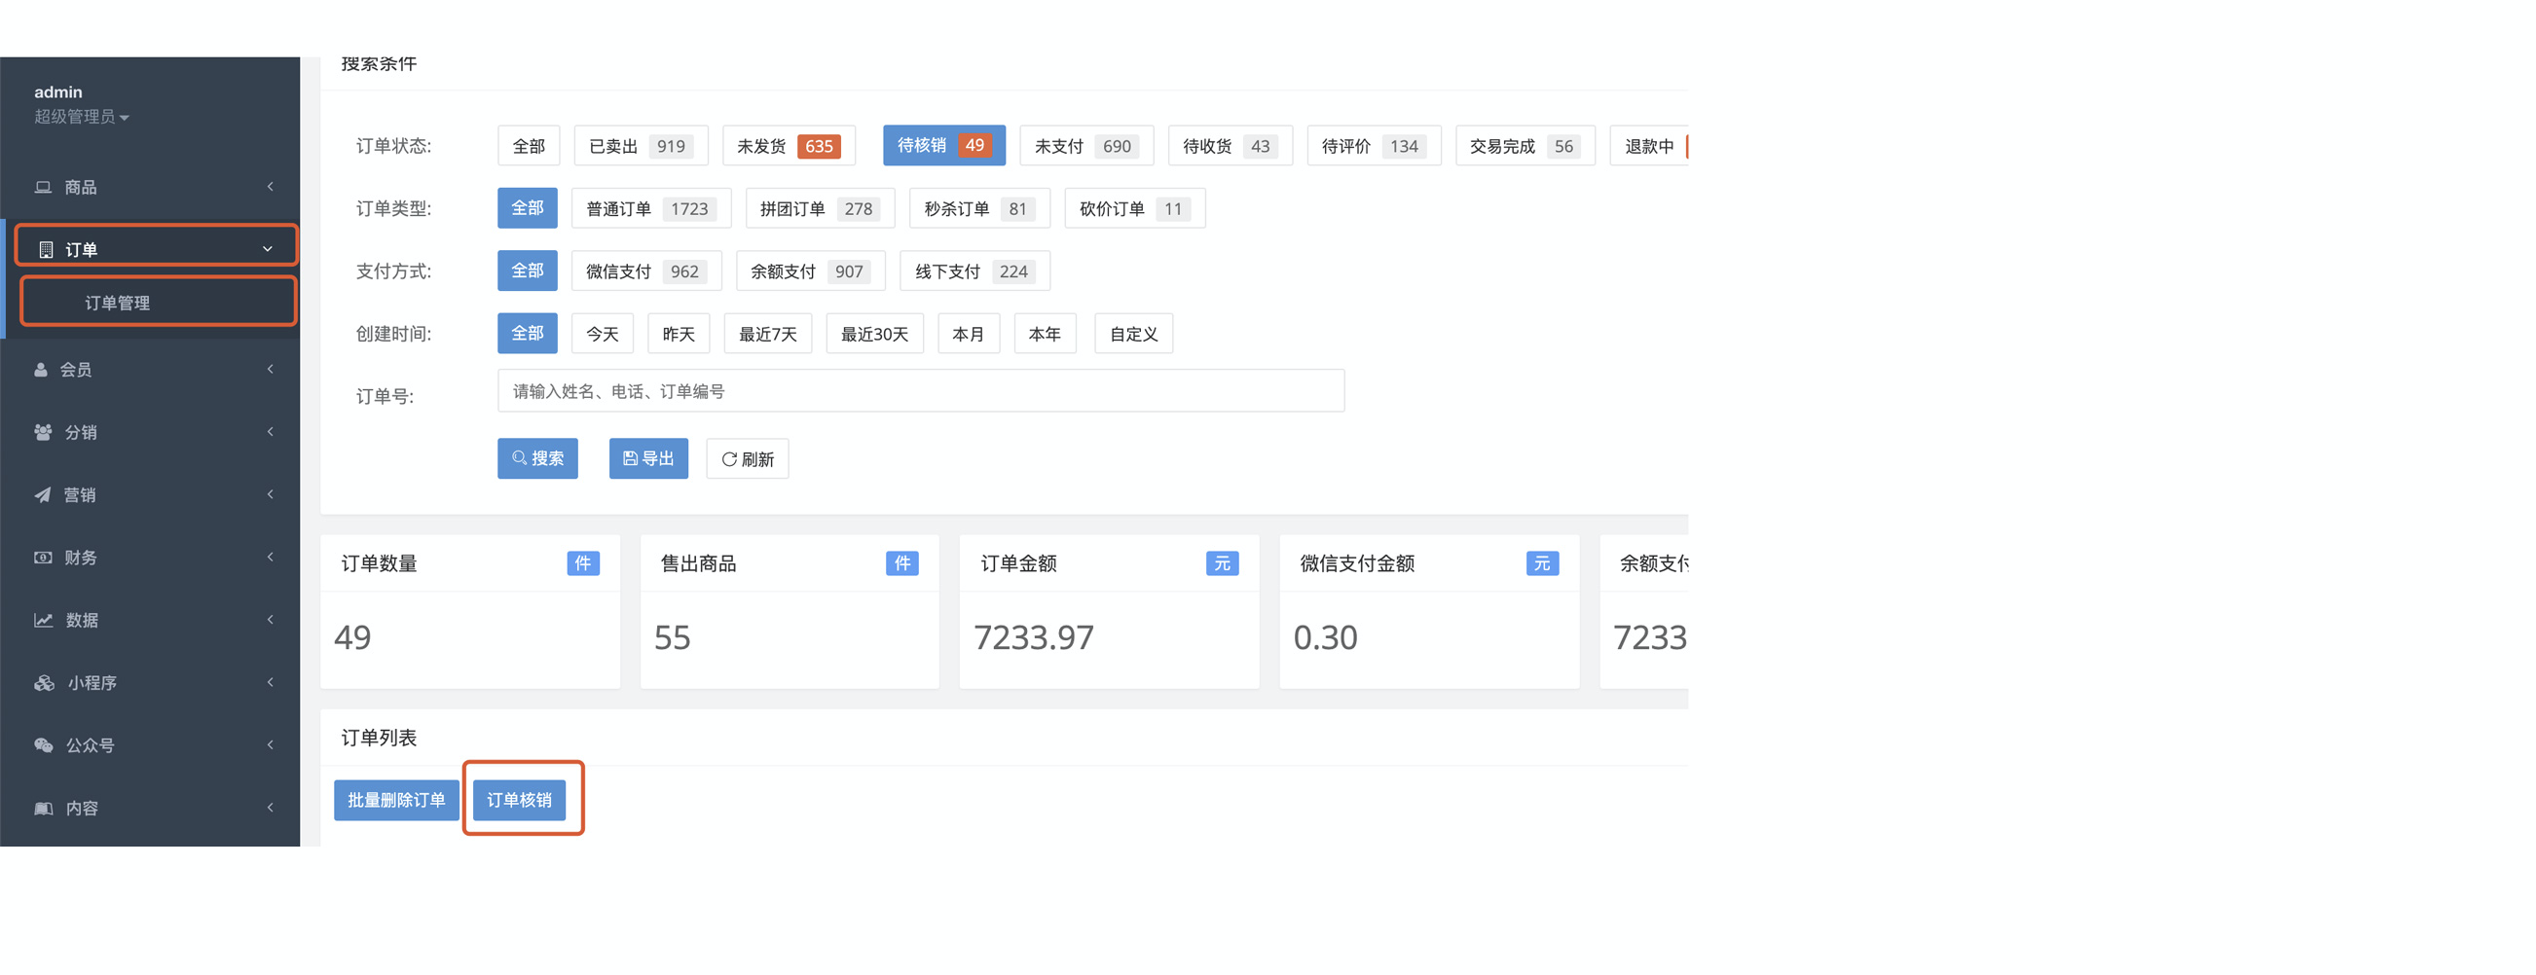Filter creation time to 本年
The width and height of the screenshot is (2536, 975).
1046,335
